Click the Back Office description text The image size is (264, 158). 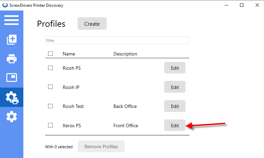tap(125, 106)
